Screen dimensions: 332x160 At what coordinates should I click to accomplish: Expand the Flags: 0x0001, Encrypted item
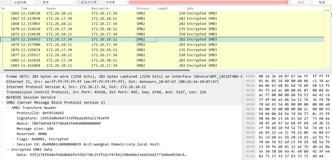[14, 139]
